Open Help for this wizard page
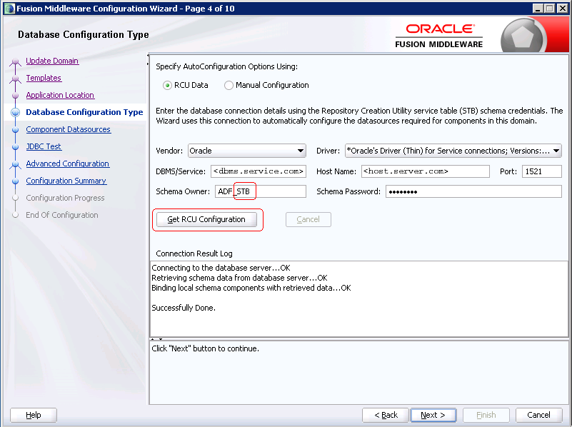The width and height of the screenshot is (572, 427). click(34, 415)
